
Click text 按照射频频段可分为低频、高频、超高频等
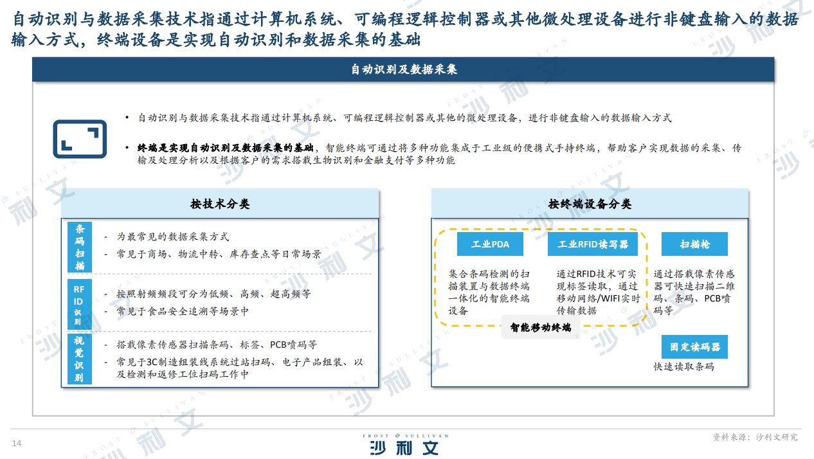click(213, 294)
